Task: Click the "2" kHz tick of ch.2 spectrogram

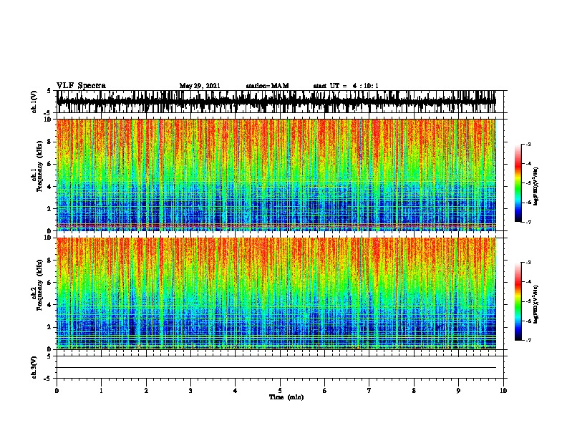Action: click(x=50, y=327)
